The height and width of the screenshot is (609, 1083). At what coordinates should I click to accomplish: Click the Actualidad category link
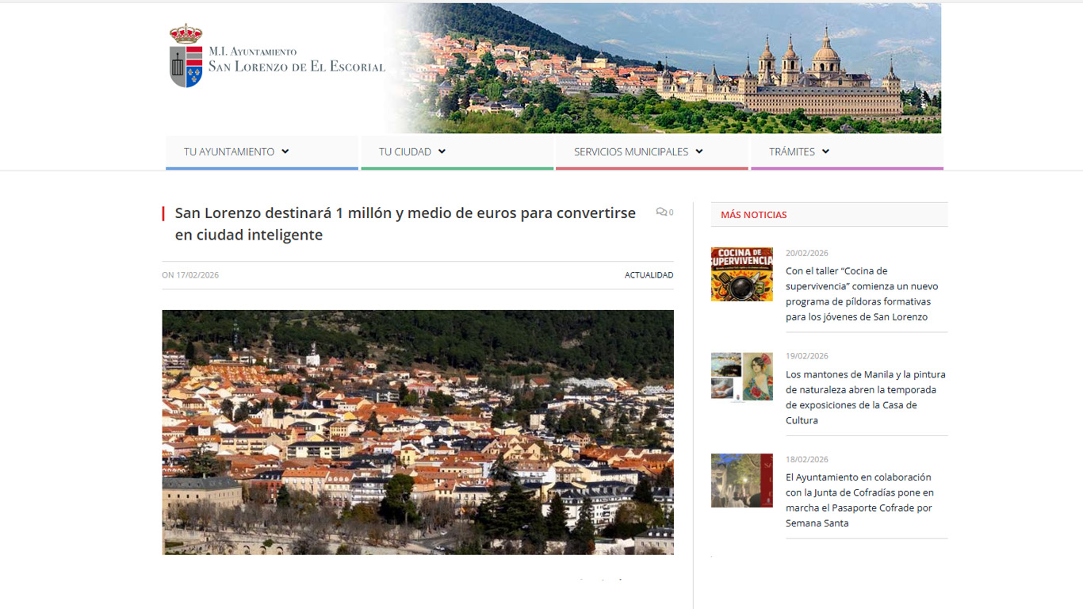pos(649,275)
